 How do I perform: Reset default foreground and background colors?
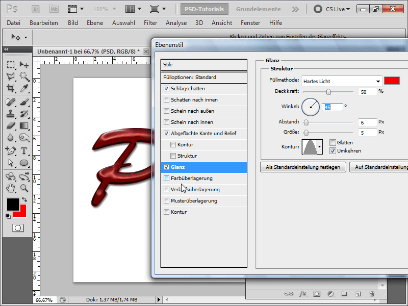[8, 216]
